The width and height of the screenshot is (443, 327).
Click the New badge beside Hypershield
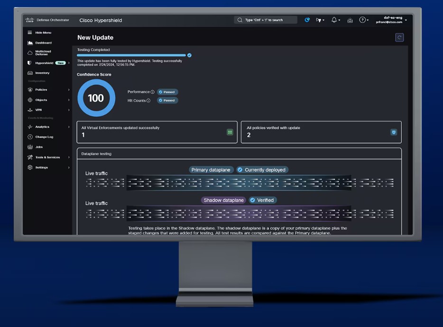click(x=60, y=63)
